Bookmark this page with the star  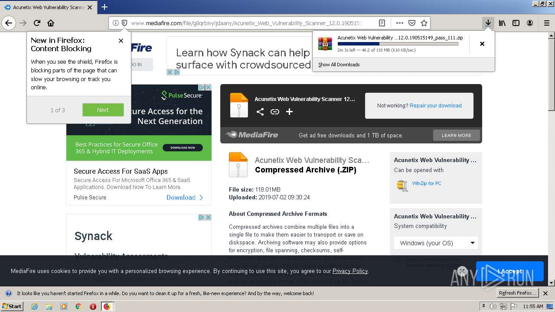tap(424, 23)
